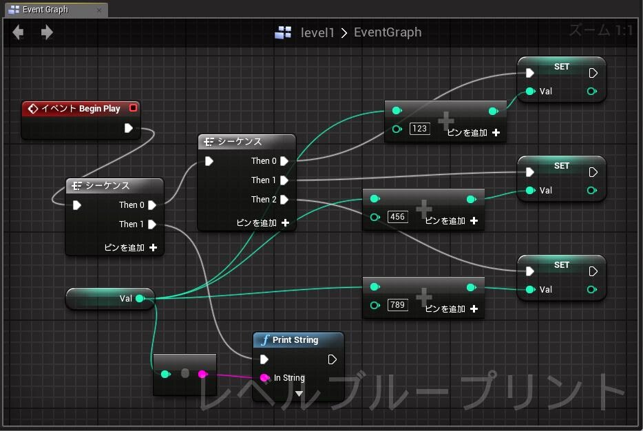The height and width of the screenshot is (431, 643).
Task: Click the Then 2 output pin on Sequence
Action: click(x=284, y=200)
